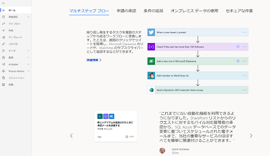
Task: Click the Templates (テンプレート) icon
Action: pos(3,37)
